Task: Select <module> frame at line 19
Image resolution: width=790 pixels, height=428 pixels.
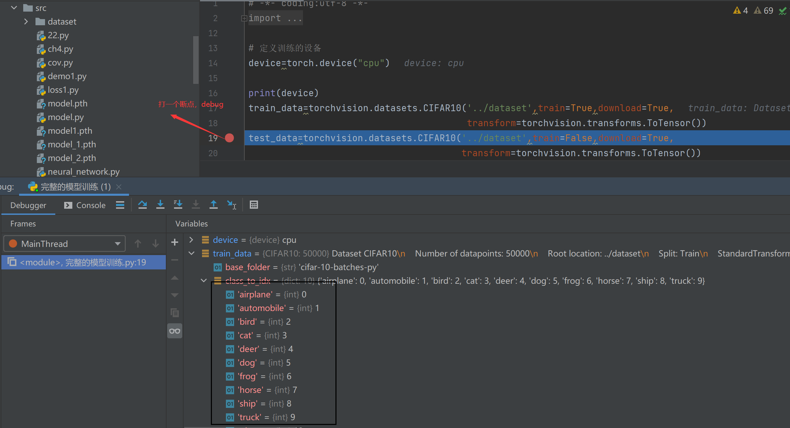Action: (x=84, y=262)
